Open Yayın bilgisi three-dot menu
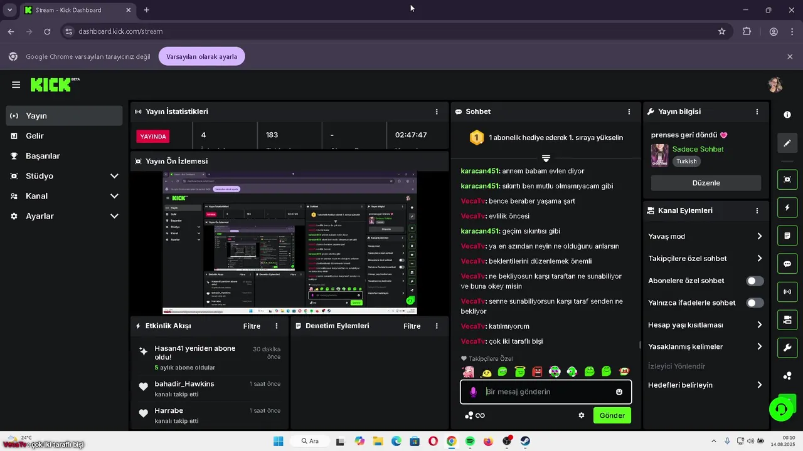Image resolution: width=803 pixels, height=451 pixels. point(757,111)
